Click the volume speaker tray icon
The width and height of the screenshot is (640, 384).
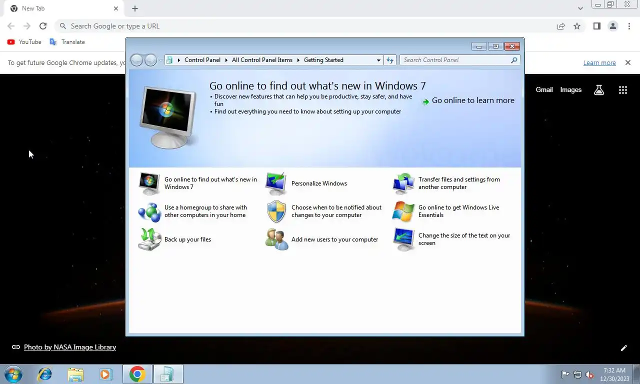coord(589,374)
